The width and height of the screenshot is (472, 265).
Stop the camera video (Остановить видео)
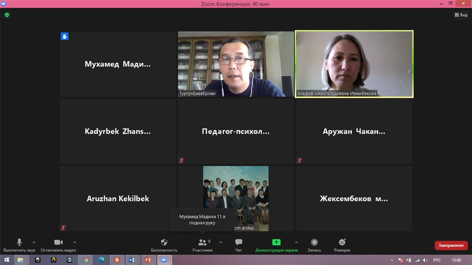point(58,243)
